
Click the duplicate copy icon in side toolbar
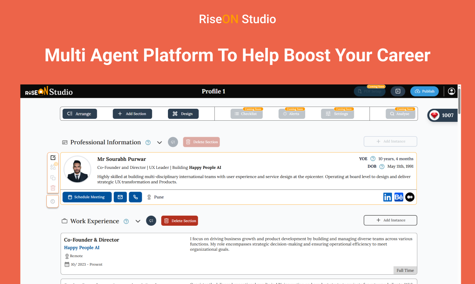tap(53, 177)
